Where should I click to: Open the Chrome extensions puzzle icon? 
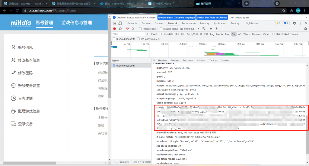tap(292, 11)
